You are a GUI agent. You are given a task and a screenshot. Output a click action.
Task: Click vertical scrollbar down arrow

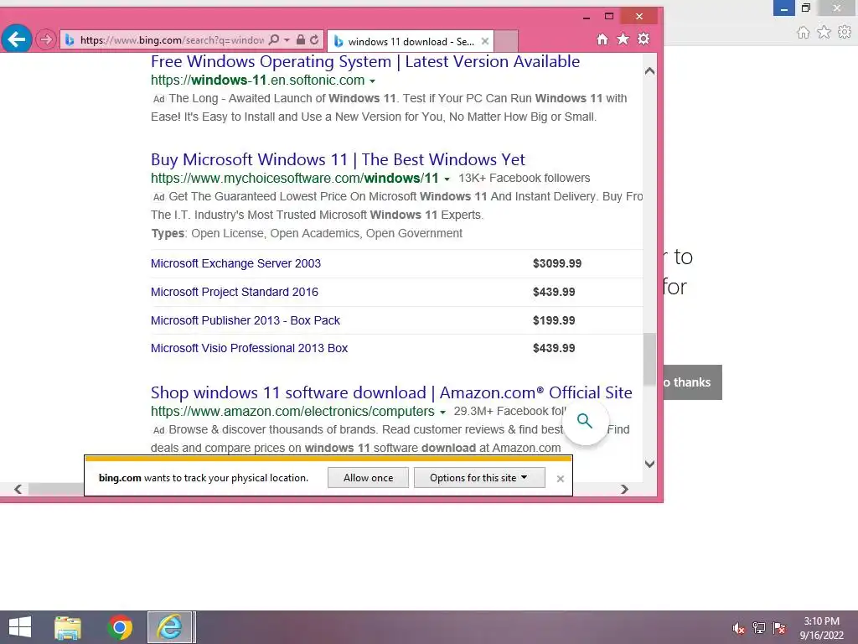pyautogui.click(x=649, y=464)
